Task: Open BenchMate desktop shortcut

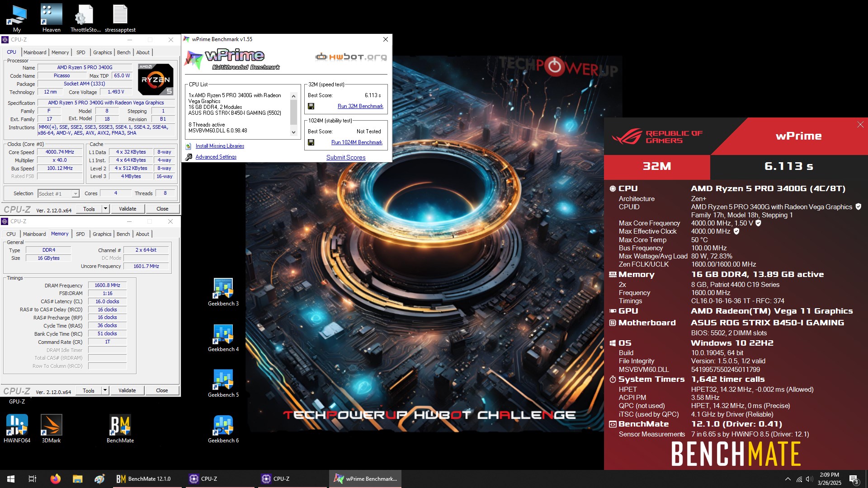Action: click(120, 428)
